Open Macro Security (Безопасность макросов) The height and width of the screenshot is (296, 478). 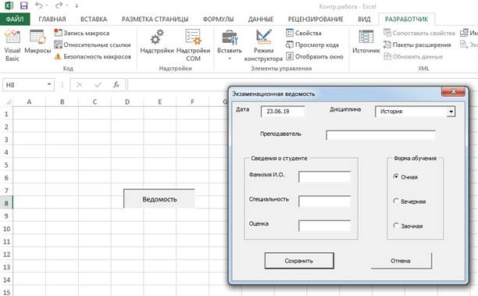(92, 57)
